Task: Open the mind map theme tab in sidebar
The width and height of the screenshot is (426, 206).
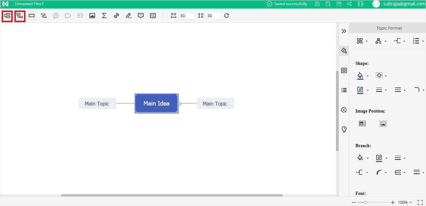Action: (344, 71)
